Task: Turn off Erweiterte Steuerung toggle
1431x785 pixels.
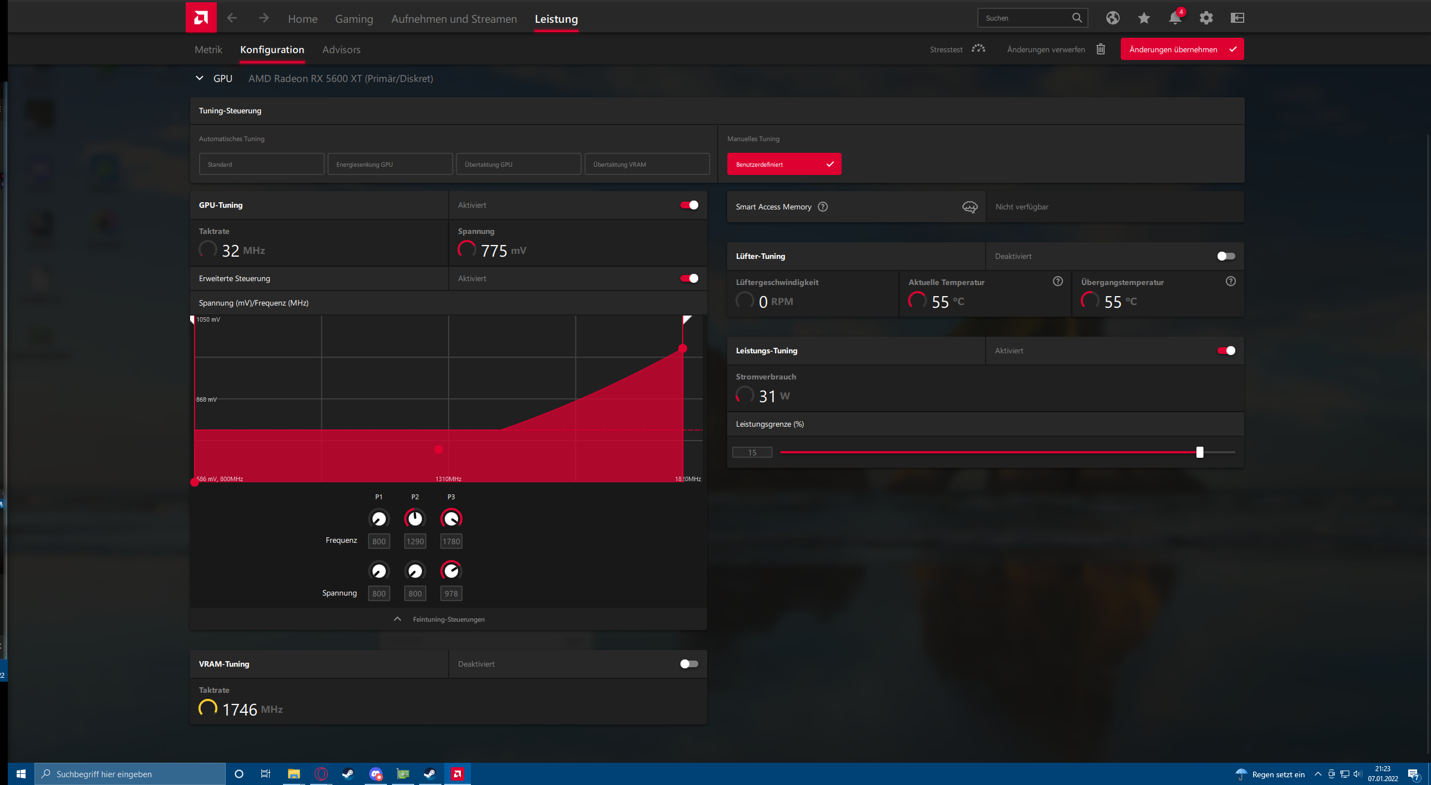Action: tap(689, 278)
